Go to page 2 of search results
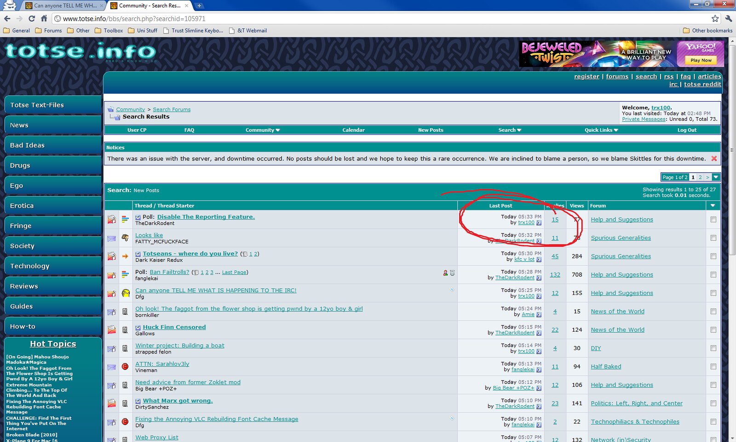The width and height of the screenshot is (736, 442). (x=700, y=177)
